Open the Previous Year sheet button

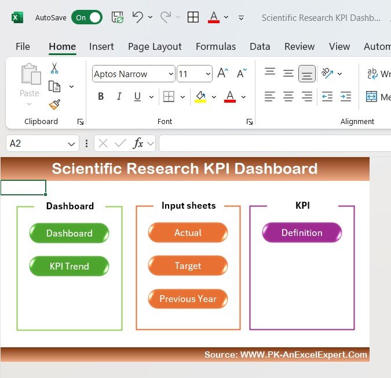(x=188, y=299)
